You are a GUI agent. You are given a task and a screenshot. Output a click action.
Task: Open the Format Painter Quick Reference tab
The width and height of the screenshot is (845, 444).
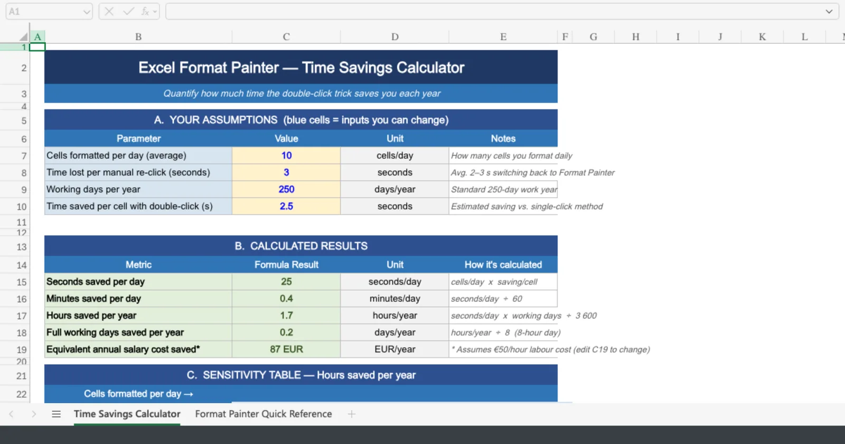tap(264, 414)
